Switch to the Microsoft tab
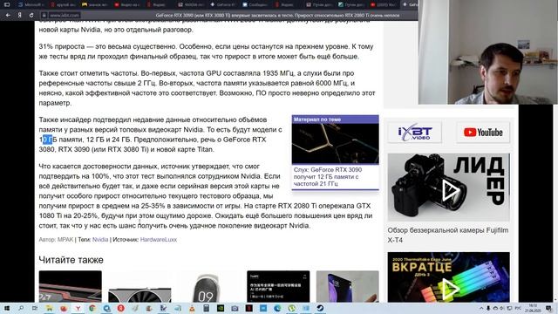Screen dimensions: 558x314 click(31, 4)
